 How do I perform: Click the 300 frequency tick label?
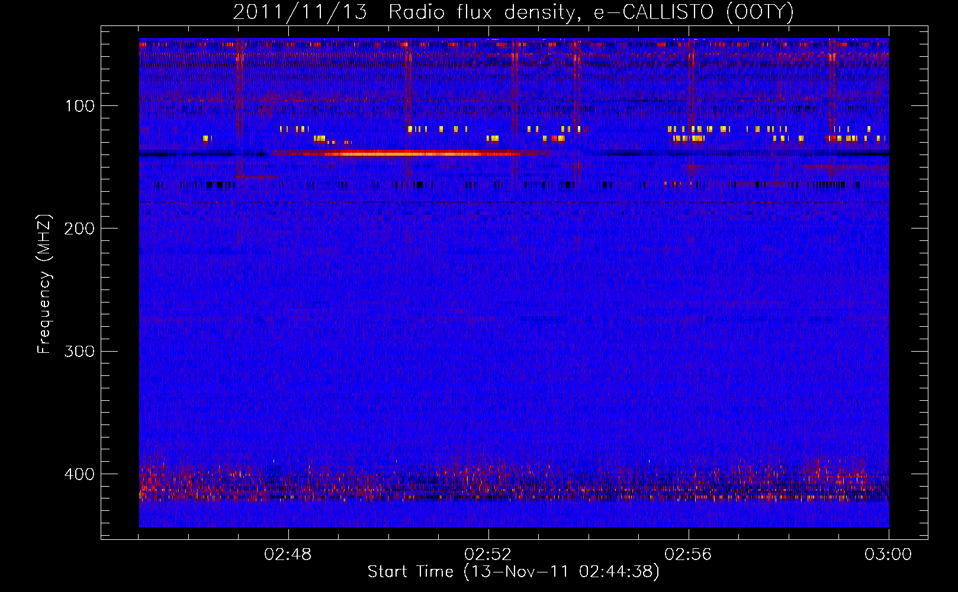click(x=80, y=351)
